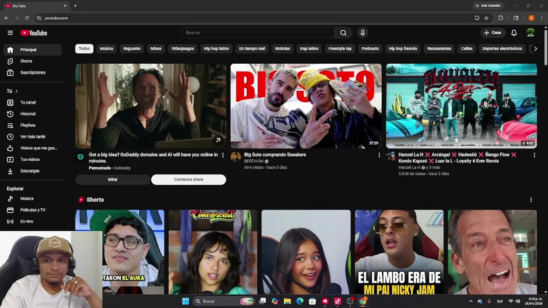This screenshot has width=548, height=308.
Task: Open the Big Soto comprando Sneakers title
Action: coord(275,155)
